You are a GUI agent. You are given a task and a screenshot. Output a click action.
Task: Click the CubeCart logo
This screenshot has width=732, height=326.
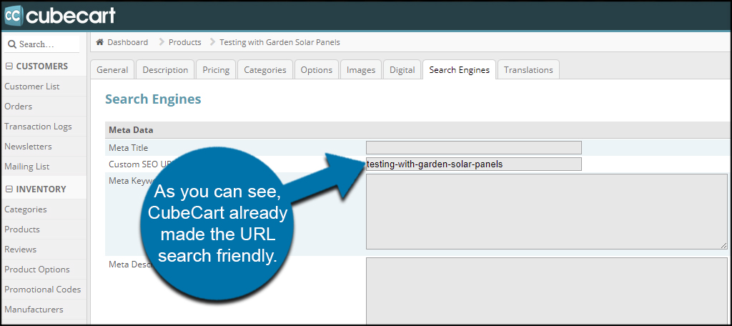[x=59, y=16]
